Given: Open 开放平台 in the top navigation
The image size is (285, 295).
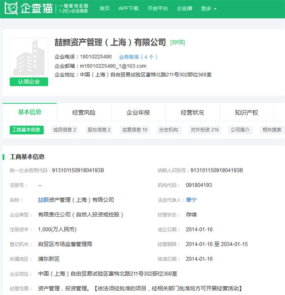Looking at the screenshot, I should coord(158,8).
